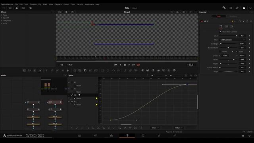Enable the A2 spline checkbox
Screen dimensions: 254x143
(x=72, y=82)
